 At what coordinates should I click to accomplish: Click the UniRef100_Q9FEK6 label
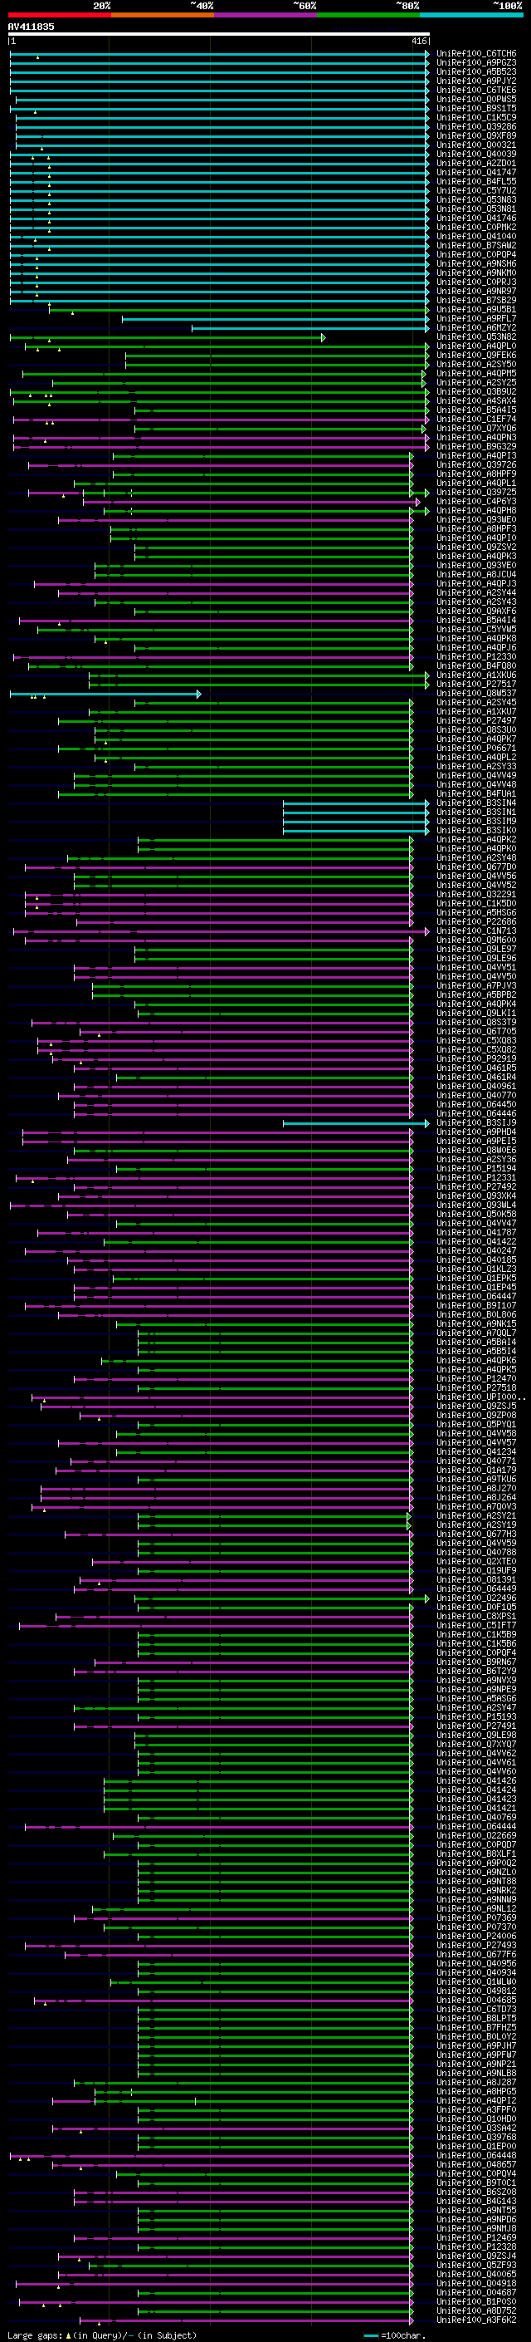coord(475,356)
